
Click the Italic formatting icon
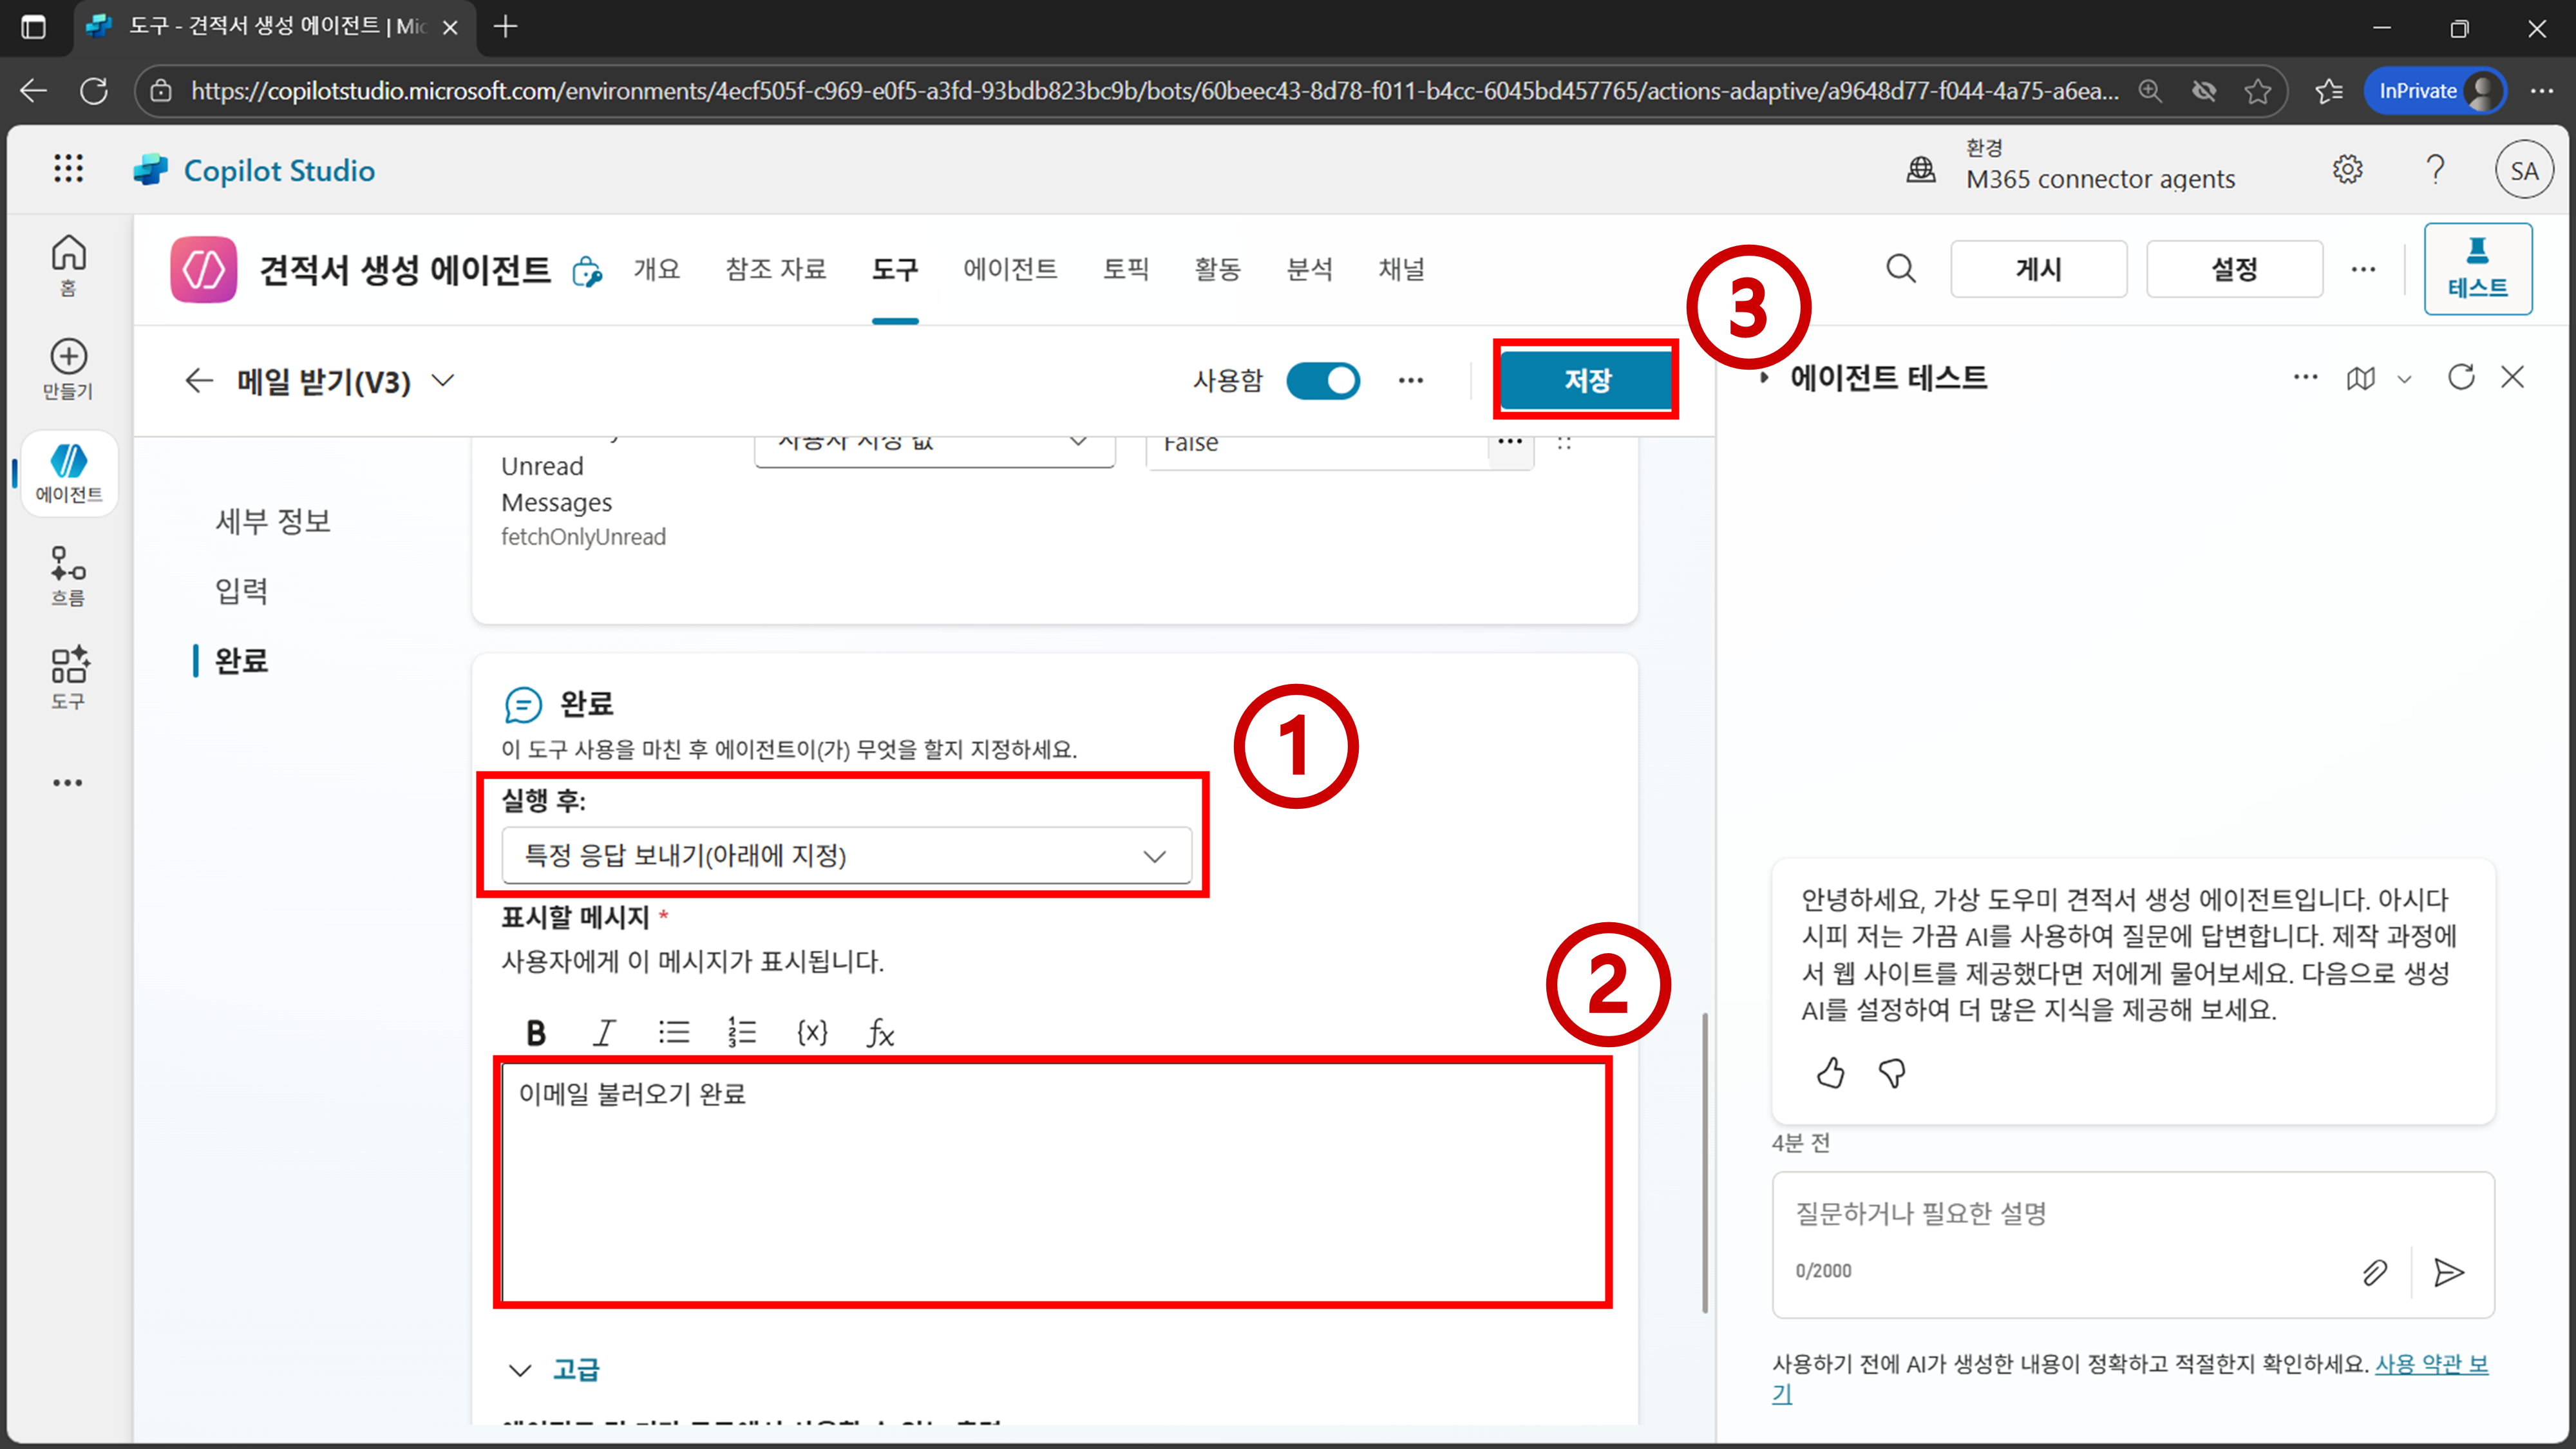coord(604,1032)
